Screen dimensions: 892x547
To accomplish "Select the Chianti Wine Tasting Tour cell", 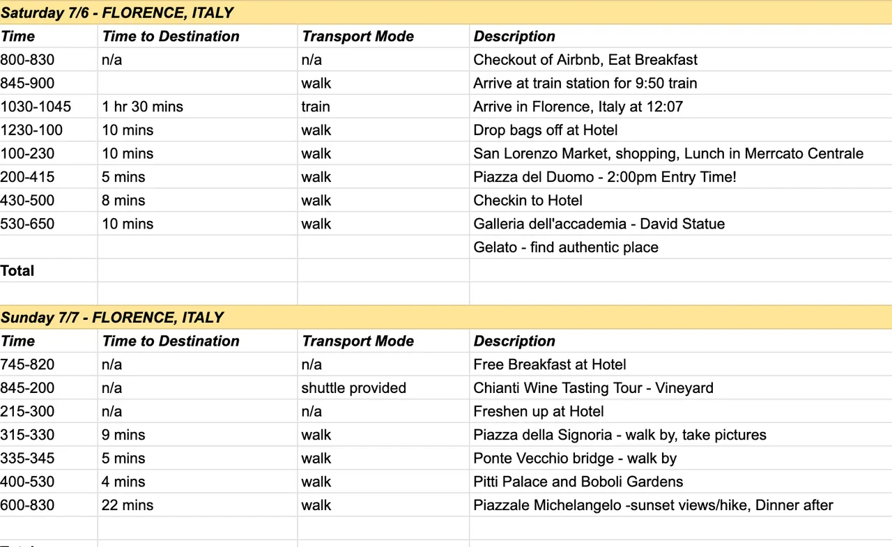I will click(593, 388).
